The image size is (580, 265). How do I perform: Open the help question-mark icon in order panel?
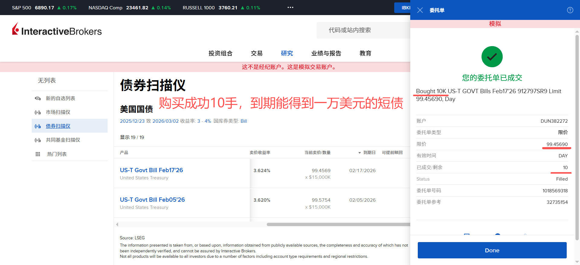(x=570, y=10)
